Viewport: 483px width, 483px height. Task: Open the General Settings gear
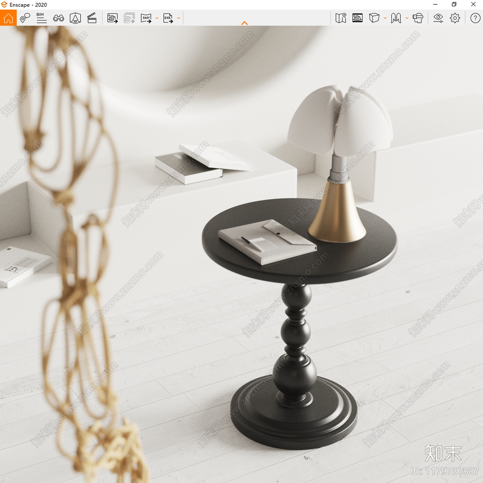(455, 18)
